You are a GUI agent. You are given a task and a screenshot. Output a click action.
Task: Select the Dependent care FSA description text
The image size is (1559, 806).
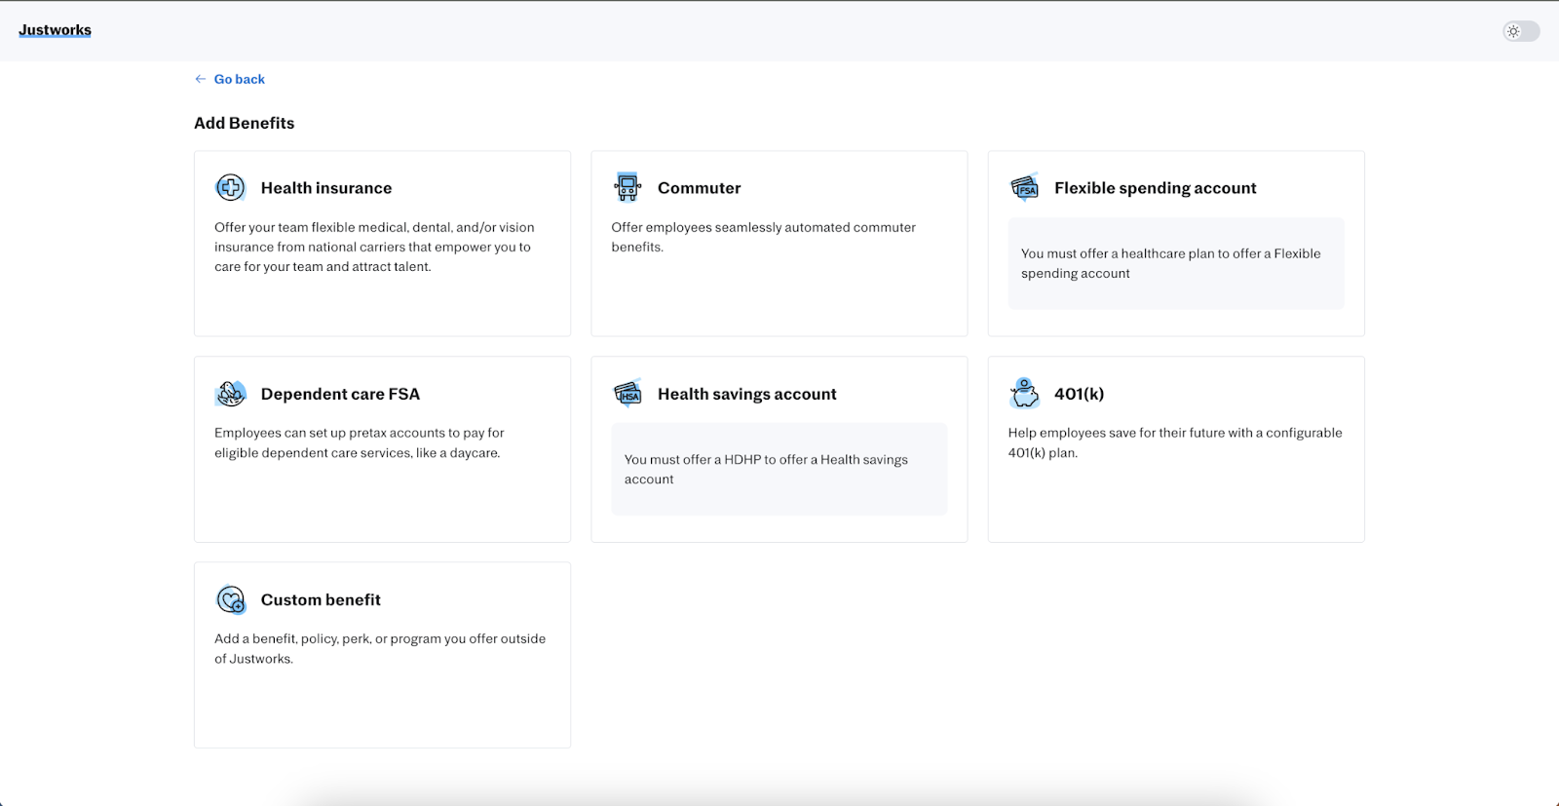coord(359,442)
